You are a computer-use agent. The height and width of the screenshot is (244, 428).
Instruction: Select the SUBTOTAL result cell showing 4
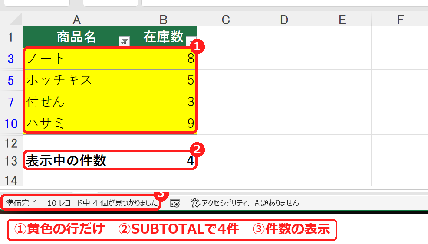point(164,161)
